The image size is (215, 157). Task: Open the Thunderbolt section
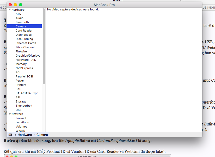24,106
